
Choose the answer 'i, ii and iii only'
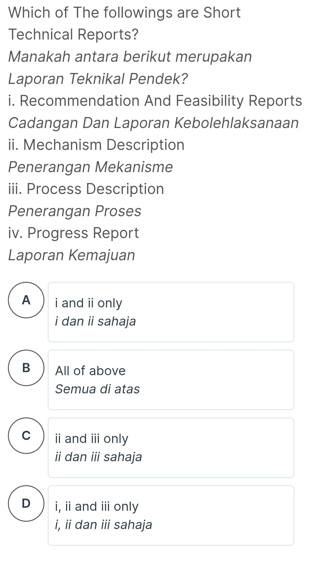[96, 506]
